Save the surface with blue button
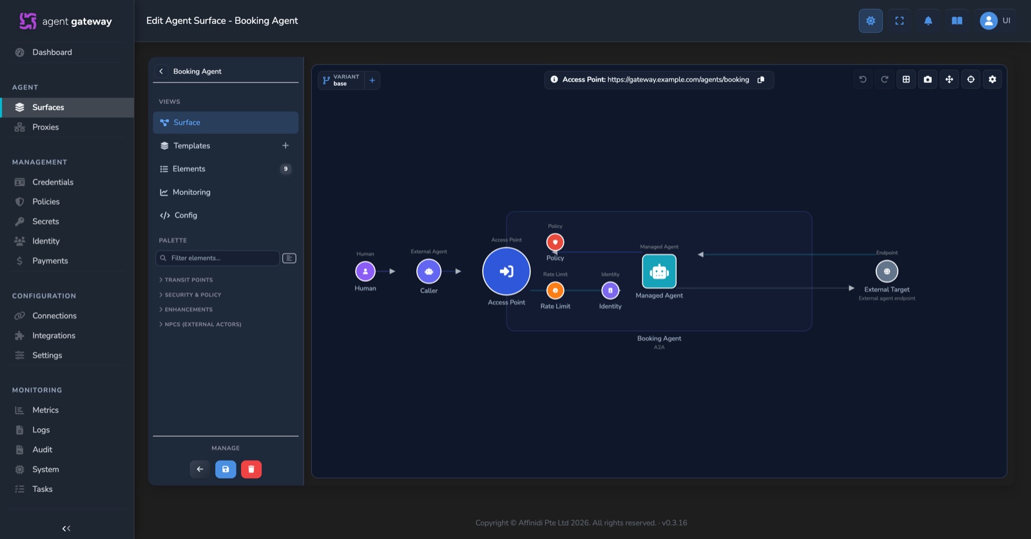The image size is (1031, 539). pos(226,469)
